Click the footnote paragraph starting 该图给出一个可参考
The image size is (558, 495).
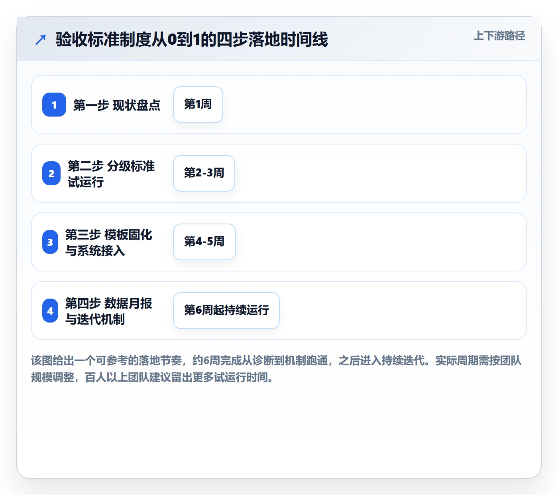click(x=277, y=369)
